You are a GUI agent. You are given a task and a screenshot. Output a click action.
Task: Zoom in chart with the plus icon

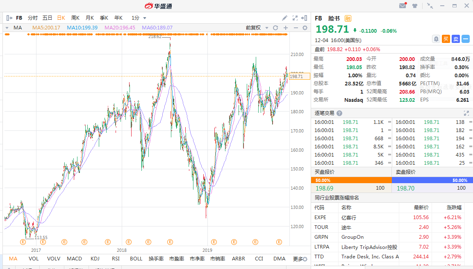[x=286, y=28]
